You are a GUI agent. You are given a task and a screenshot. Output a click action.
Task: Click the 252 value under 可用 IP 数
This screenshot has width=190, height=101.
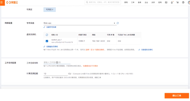[109, 41]
